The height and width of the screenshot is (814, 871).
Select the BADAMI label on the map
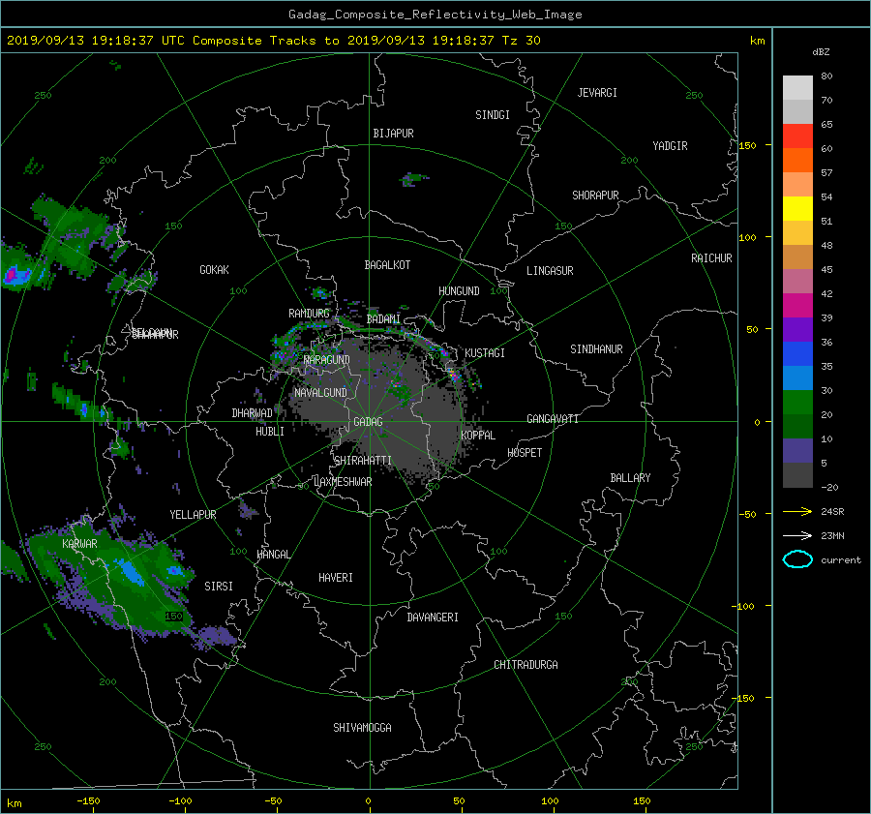tap(383, 319)
